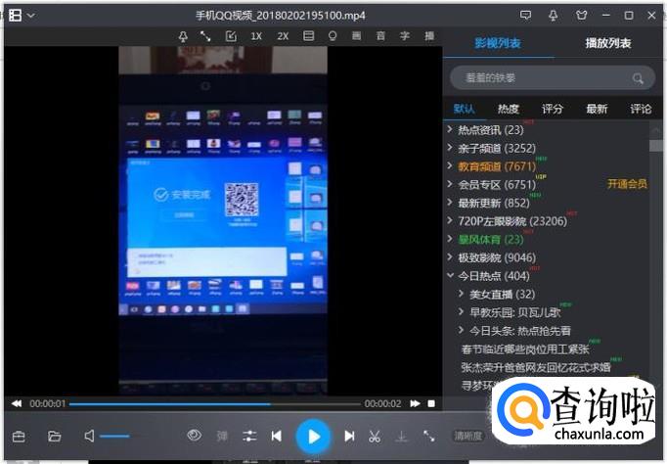Click the video display area
This screenshot has width=667, height=464.
pos(223,220)
